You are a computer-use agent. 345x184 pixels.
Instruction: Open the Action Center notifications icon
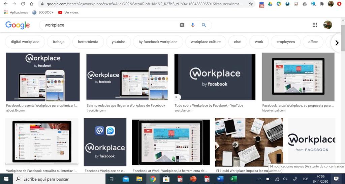336,179
